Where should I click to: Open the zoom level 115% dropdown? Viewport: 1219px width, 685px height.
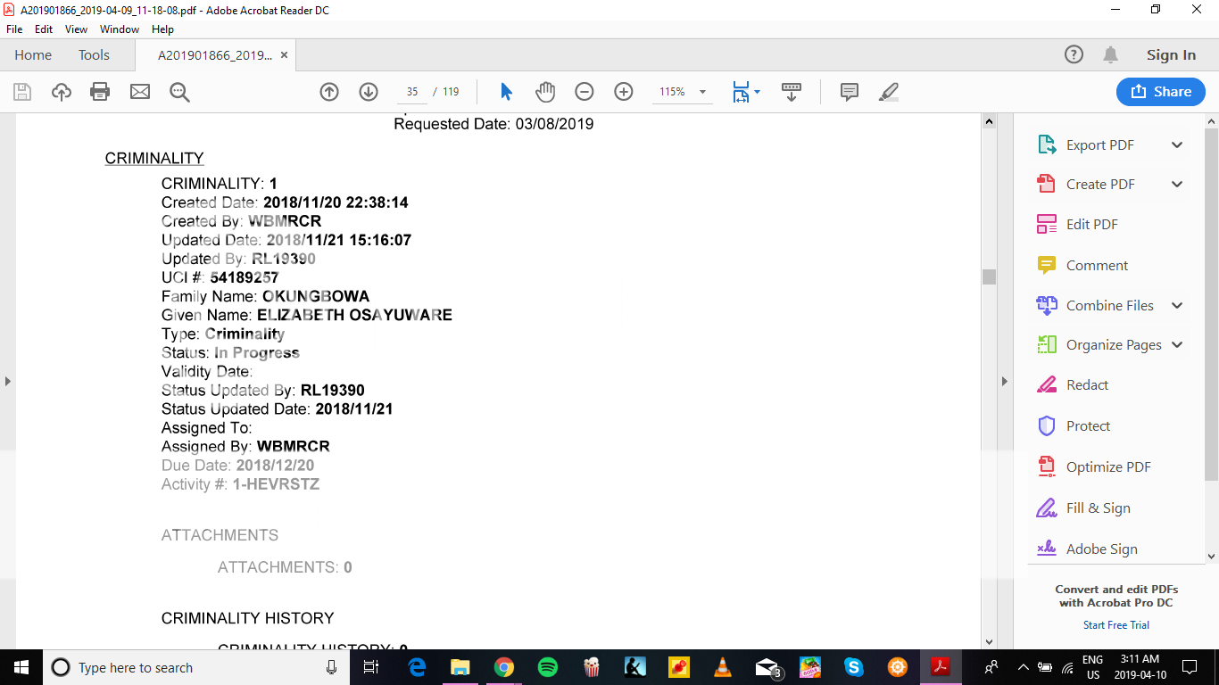pyautogui.click(x=702, y=92)
